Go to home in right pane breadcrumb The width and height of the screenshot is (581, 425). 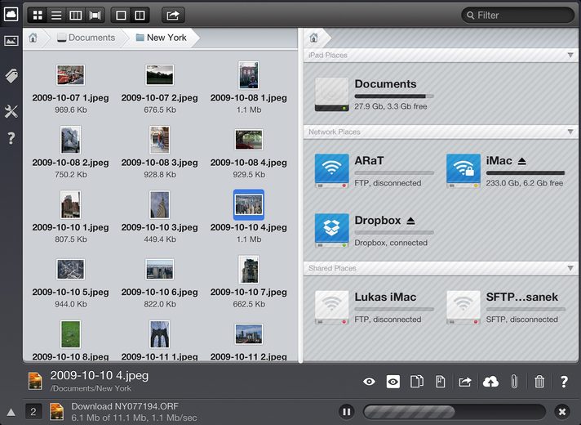pos(314,38)
